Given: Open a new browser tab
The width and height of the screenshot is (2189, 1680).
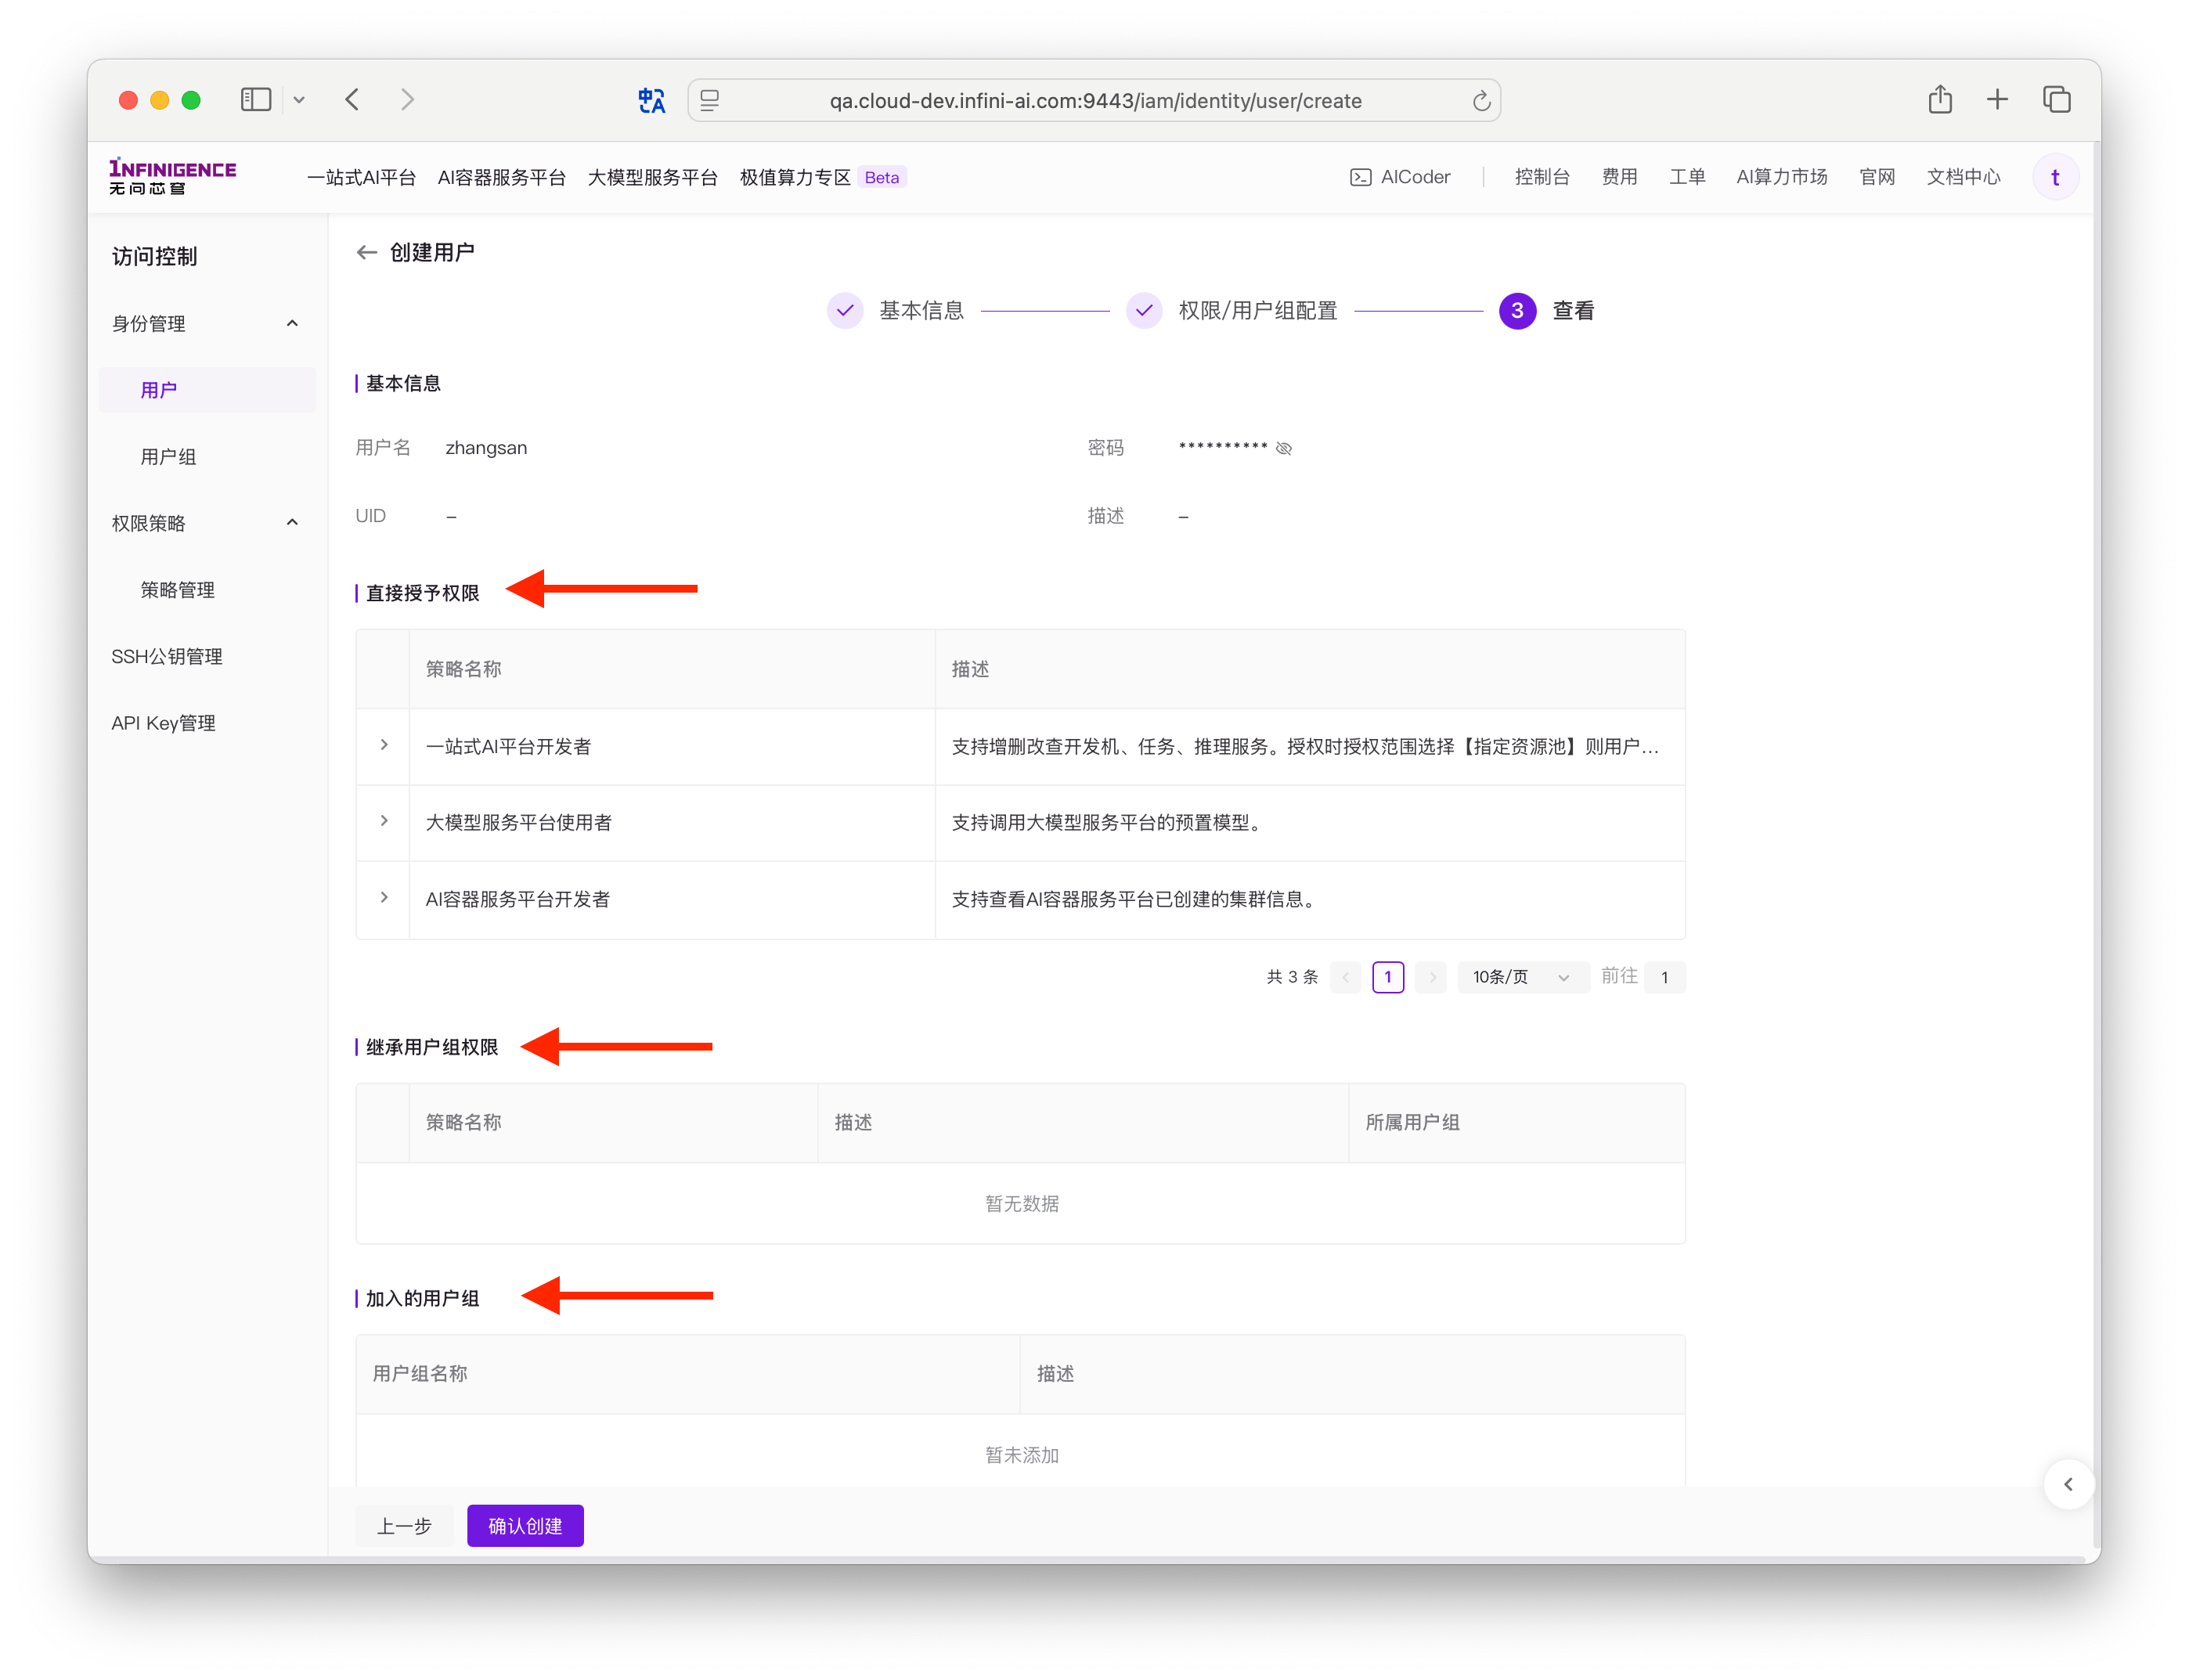Looking at the screenshot, I should 1997,99.
